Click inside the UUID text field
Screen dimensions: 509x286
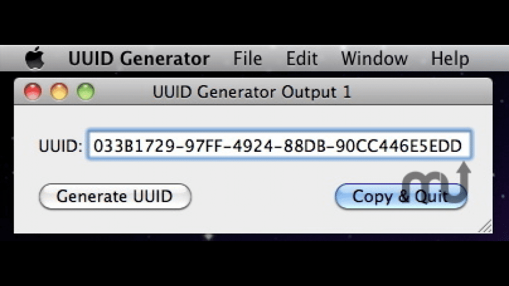point(280,145)
